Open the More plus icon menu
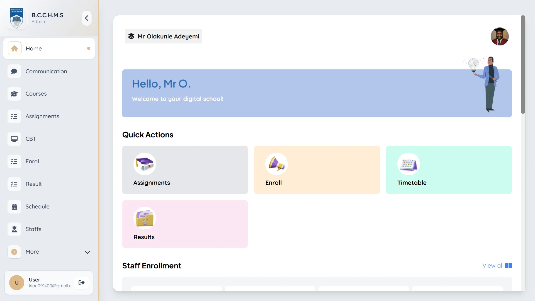This screenshot has height=301, width=535. pos(14,252)
